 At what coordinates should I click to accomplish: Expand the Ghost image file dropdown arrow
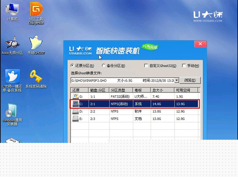click(x=177, y=81)
